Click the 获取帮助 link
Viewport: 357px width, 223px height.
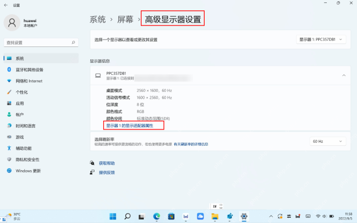[x=107, y=163]
